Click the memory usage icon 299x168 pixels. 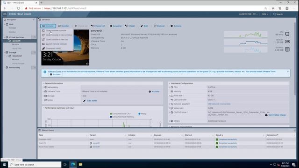point(287,42)
